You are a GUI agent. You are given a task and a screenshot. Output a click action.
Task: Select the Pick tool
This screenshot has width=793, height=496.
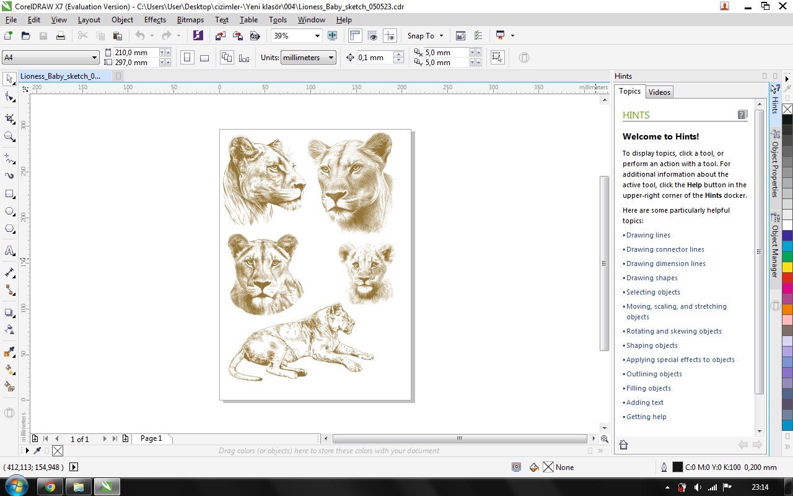click(x=9, y=79)
